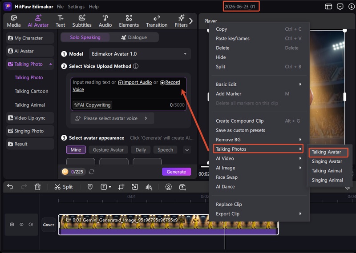Open My Character in sidebar
This screenshot has height=253, width=356.
pos(30,38)
